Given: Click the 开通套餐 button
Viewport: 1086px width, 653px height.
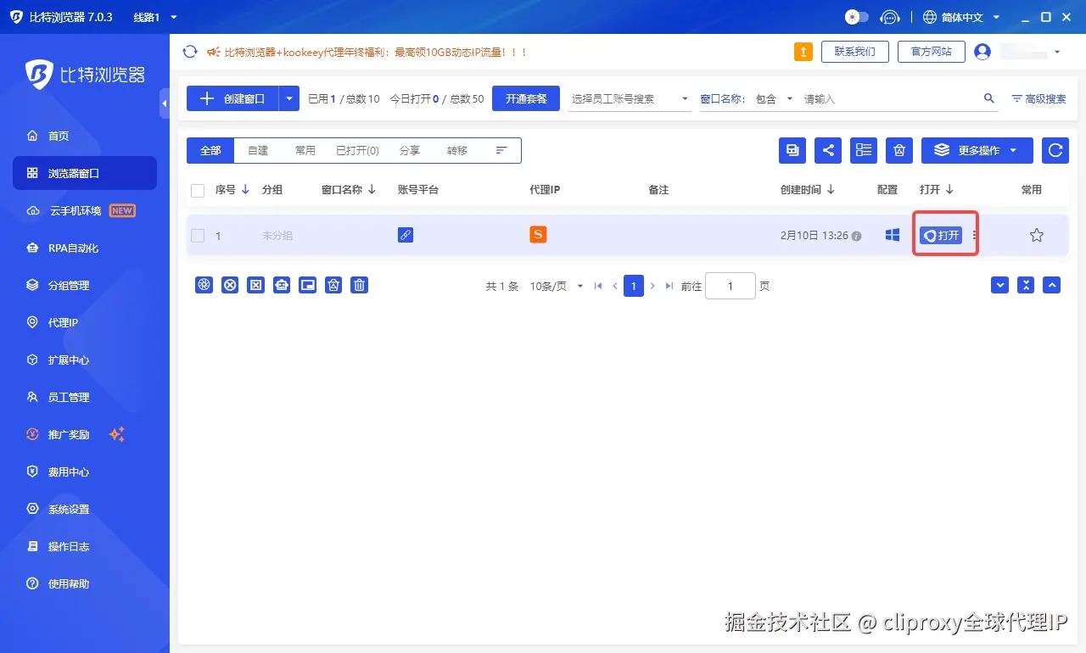Looking at the screenshot, I should pyautogui.click(x=526, y=98).
